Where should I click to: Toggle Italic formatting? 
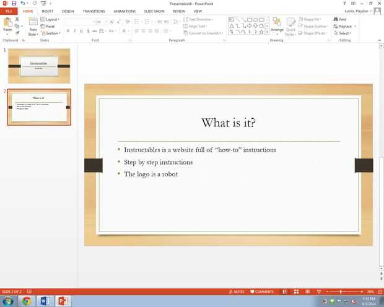coord(75,31)
